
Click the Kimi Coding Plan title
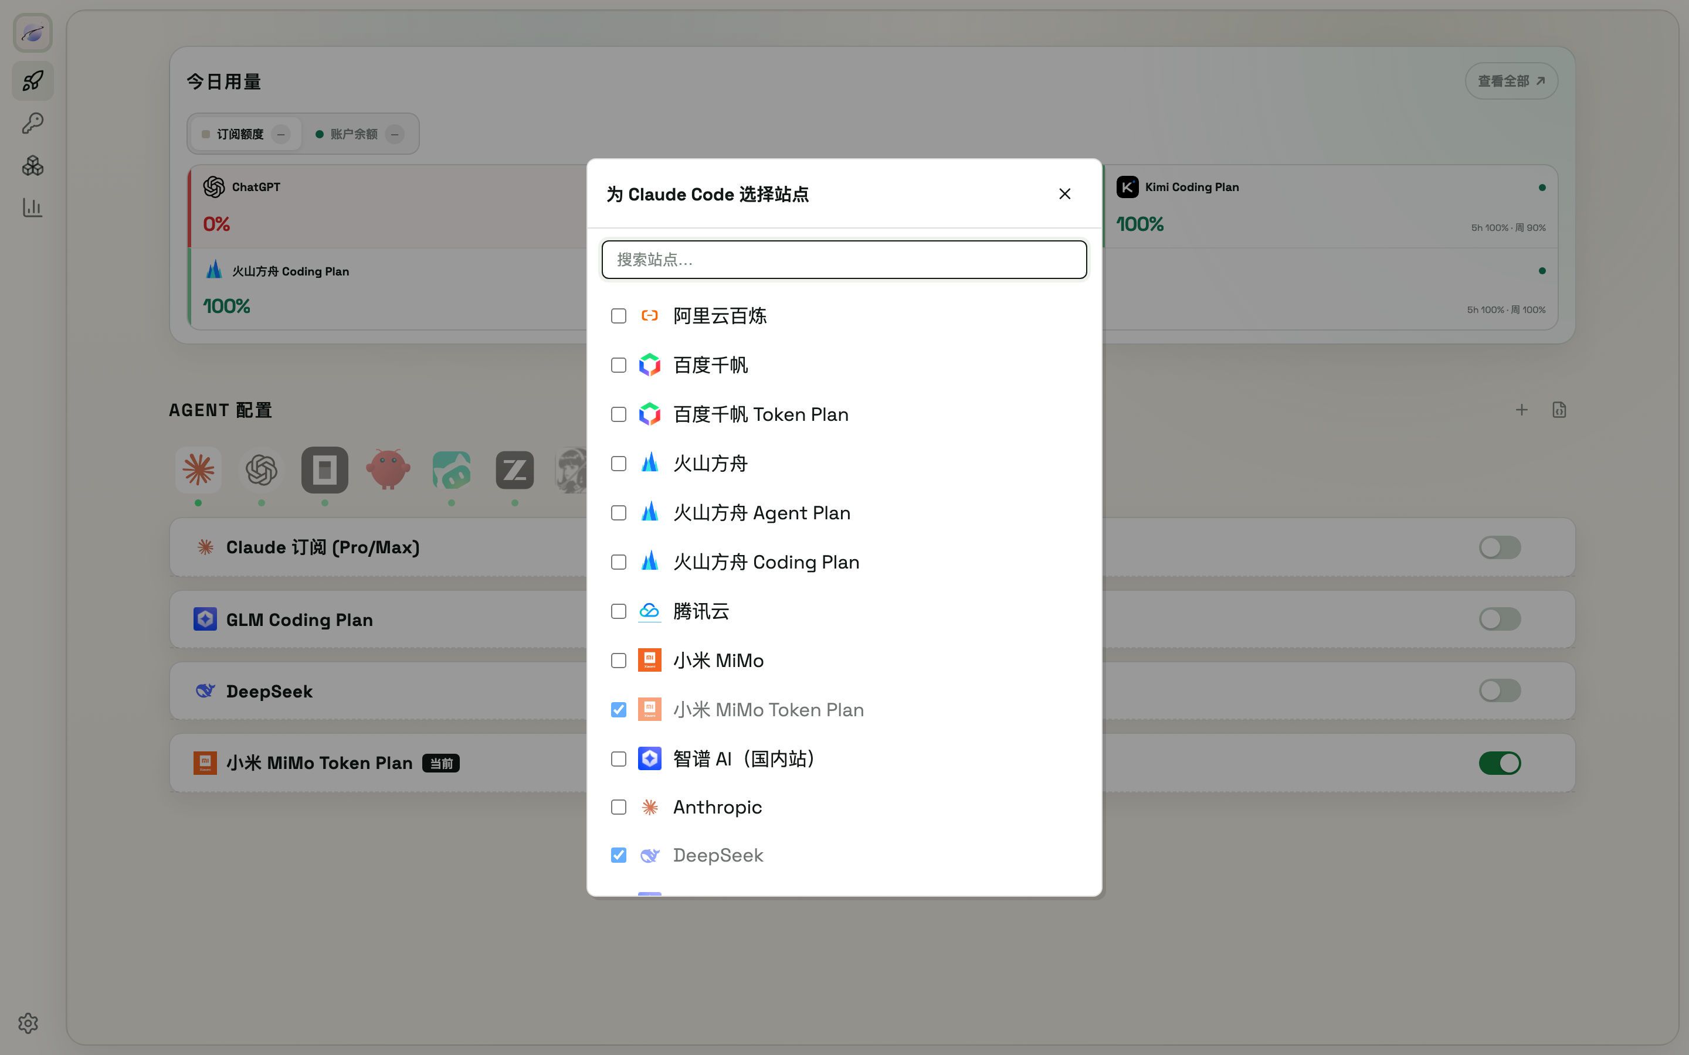(x=1192, y=187)
